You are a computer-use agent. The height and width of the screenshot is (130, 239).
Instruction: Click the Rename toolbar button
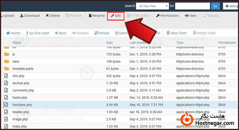coord(97,16)
